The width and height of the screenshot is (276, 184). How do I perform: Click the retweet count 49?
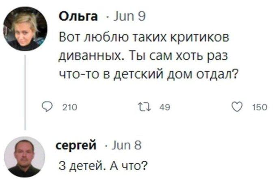pyautogui.click(x=165, y=107)
